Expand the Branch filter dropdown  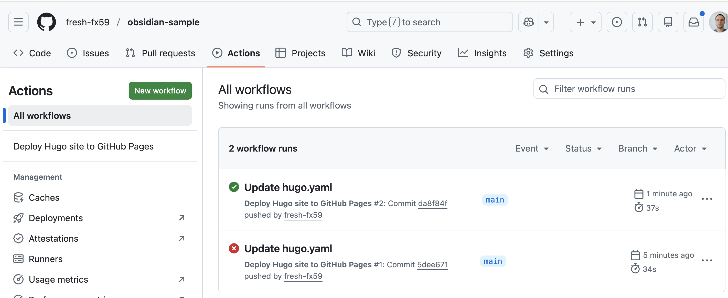[638, 148]
